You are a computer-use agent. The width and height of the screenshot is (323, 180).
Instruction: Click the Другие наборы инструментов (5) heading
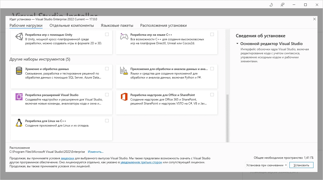pyautogui.click(x=40, y=59)
